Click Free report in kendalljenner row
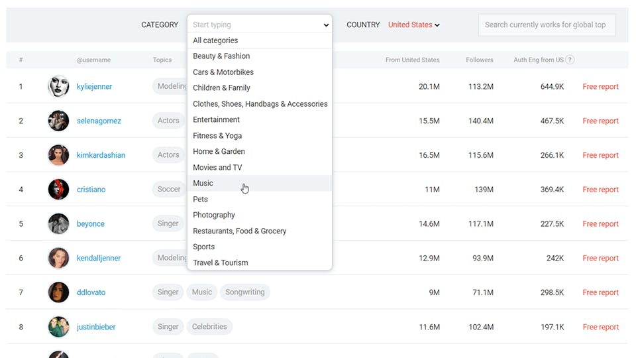This screenshot has height=358, width=636. coord(600,258)
